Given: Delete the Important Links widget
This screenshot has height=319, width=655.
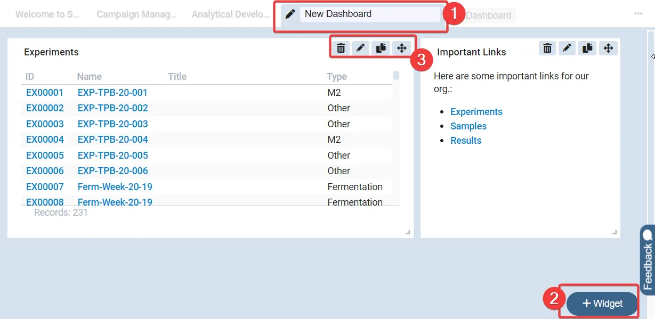Looking at the screenshot, I should click(547, 48).
